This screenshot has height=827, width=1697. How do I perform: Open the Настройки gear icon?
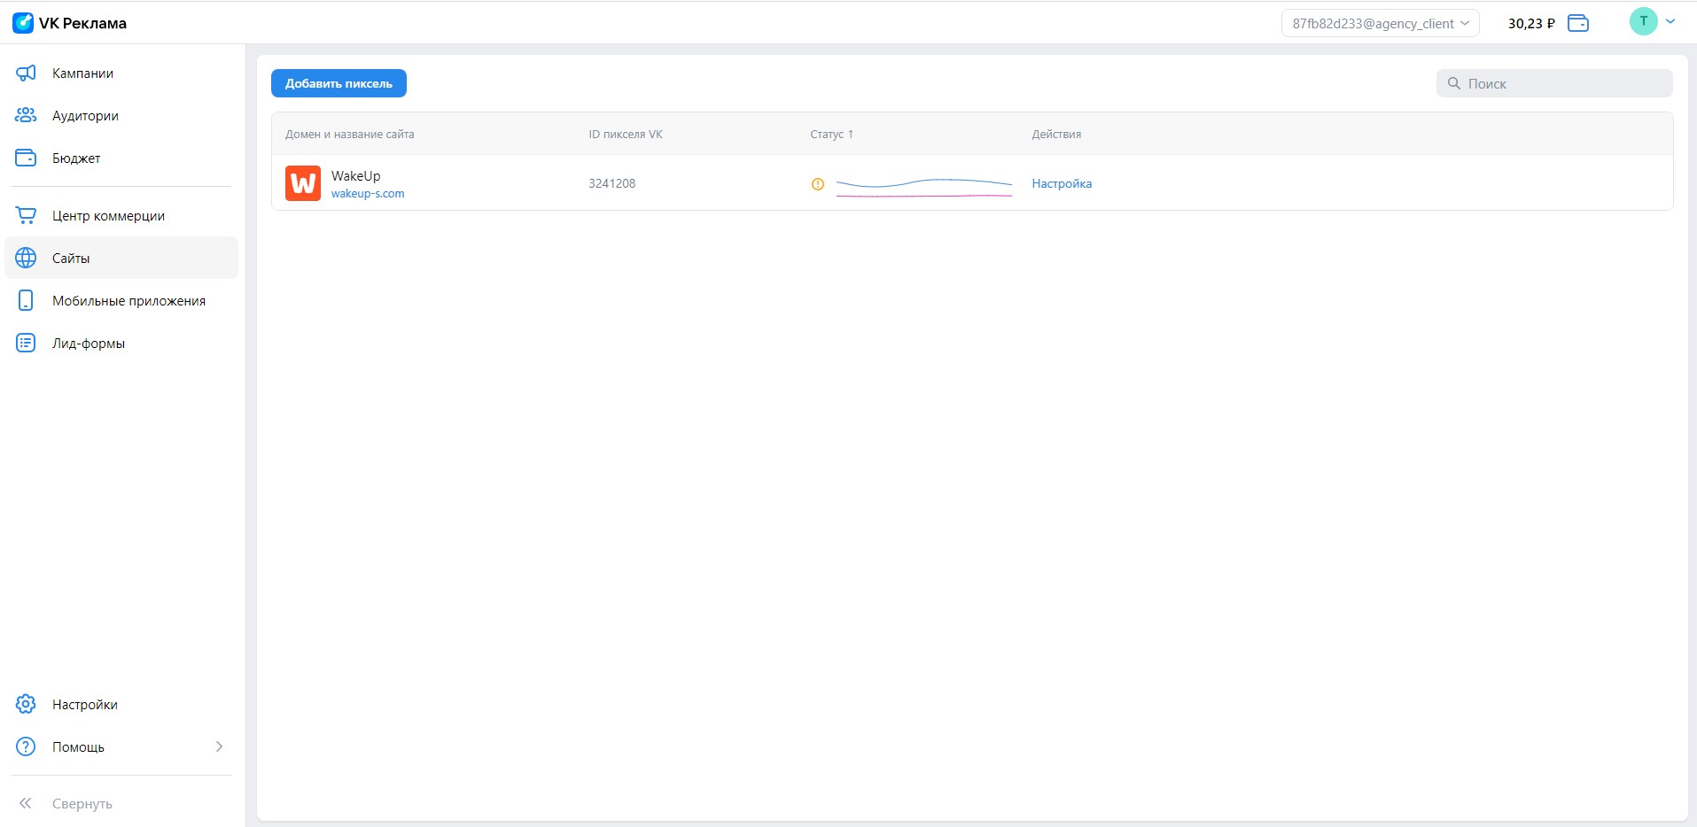tap(27, 704)
